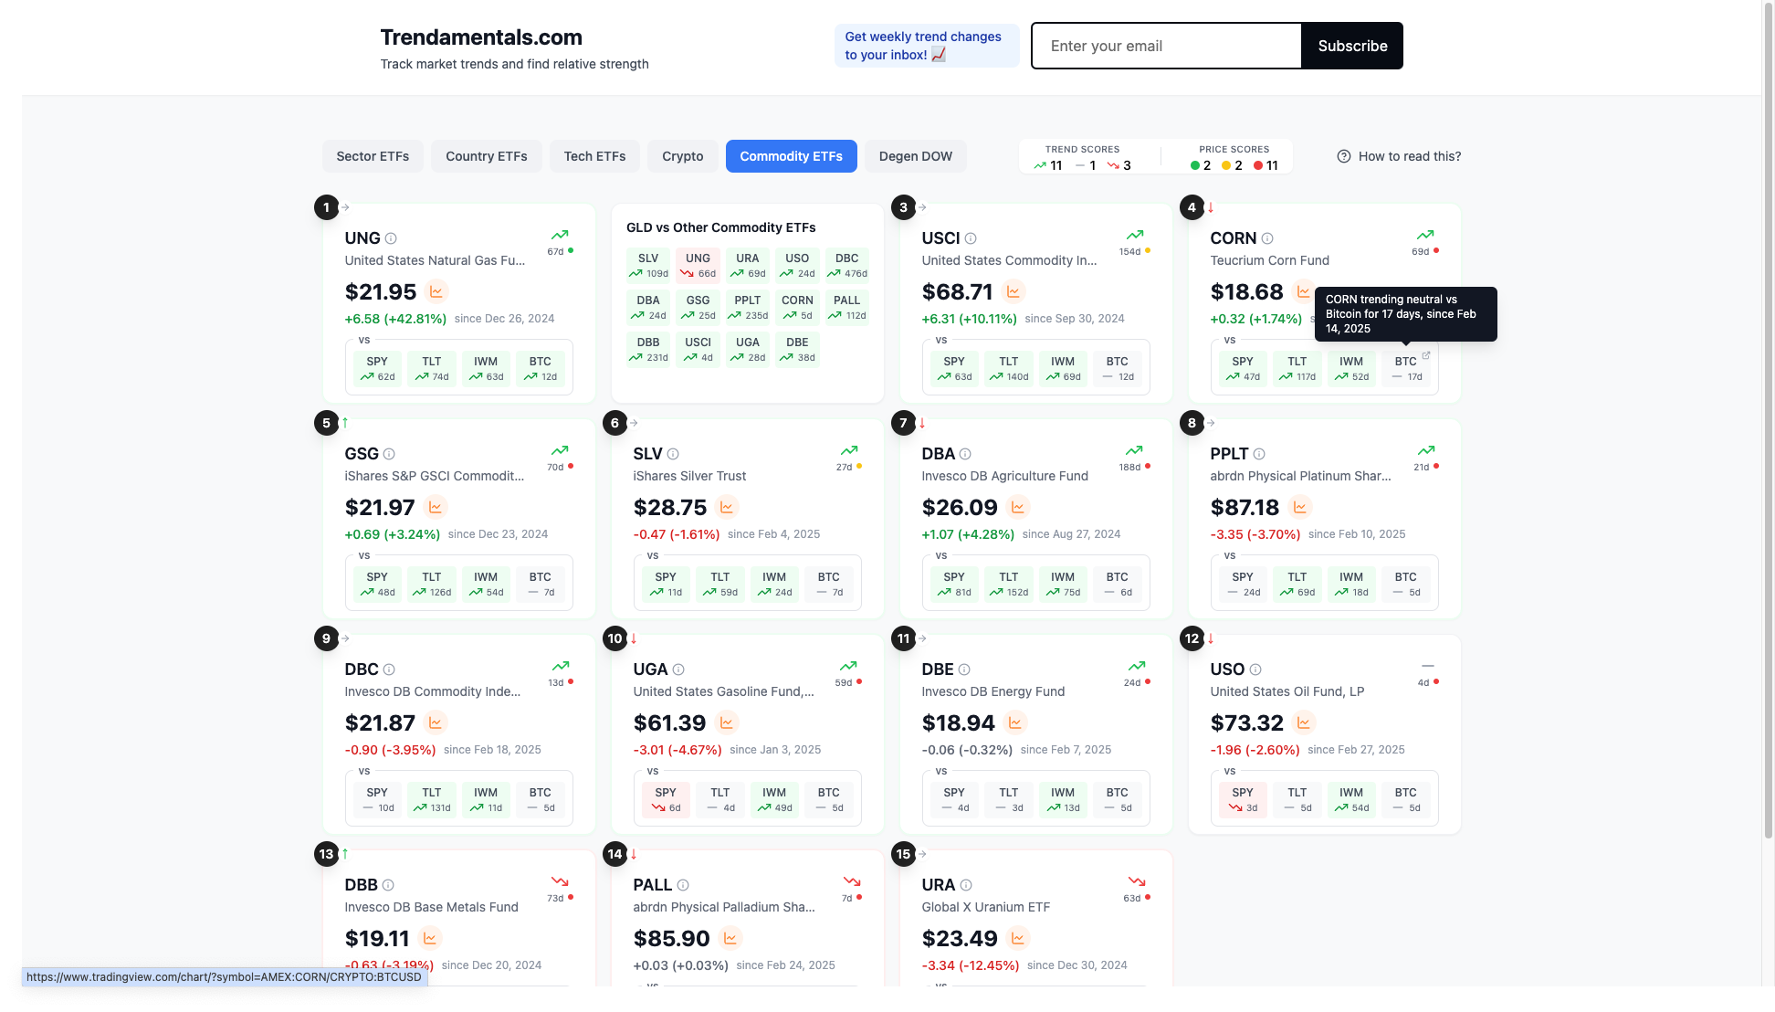1775x1012 pixels.
Task: Open the DBA chart icon beside $26.09
Action: tap(1018, 508)
